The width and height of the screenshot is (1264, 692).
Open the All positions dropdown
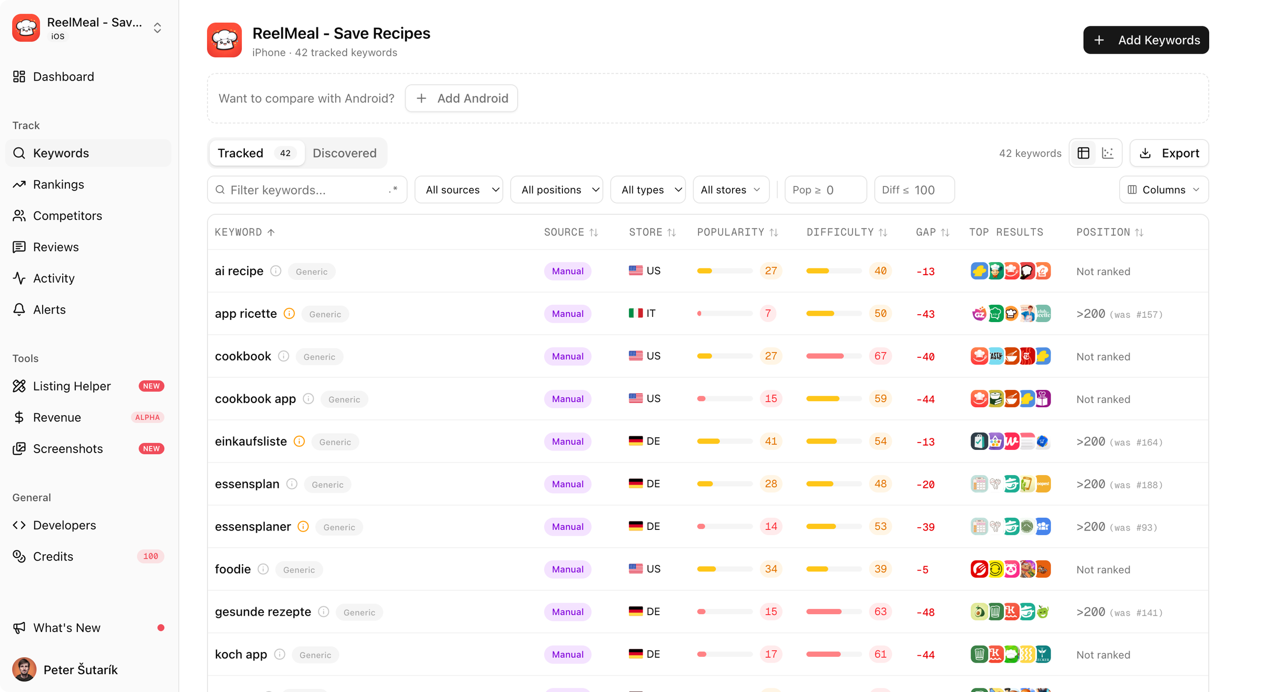557,190
